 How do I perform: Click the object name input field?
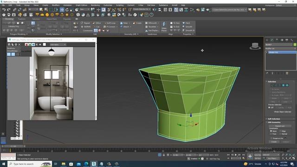[x=279, y=45]
